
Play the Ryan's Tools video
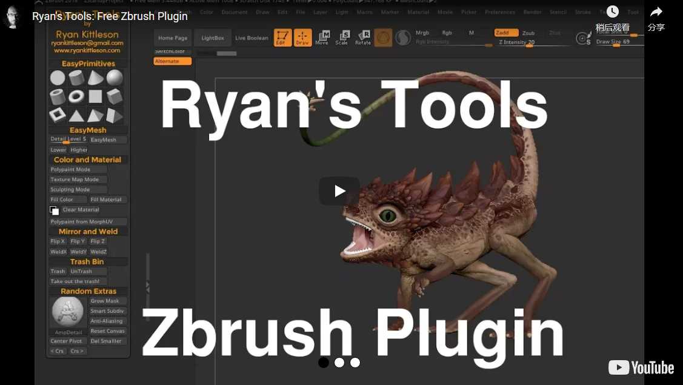coord(339,191)
